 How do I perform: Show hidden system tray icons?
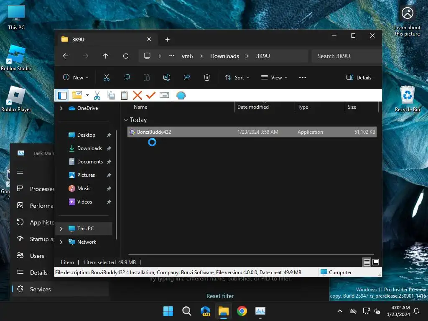pyautogui.click(x=340, y=311)
